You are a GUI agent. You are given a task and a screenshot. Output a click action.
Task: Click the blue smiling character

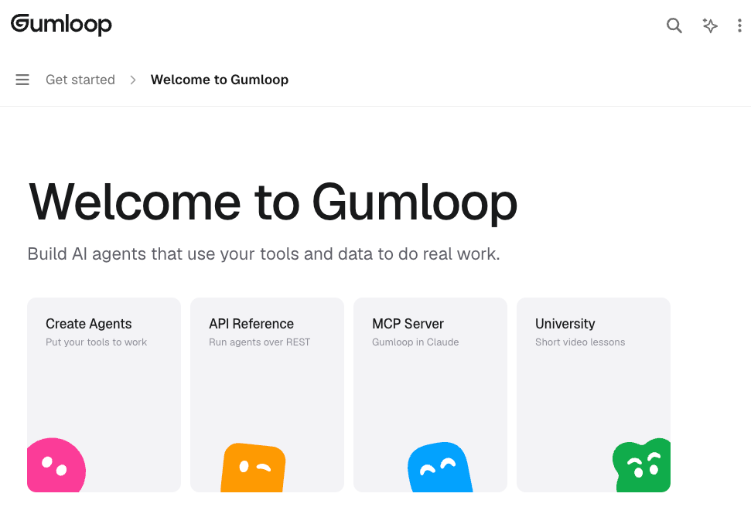click(439, 467)
